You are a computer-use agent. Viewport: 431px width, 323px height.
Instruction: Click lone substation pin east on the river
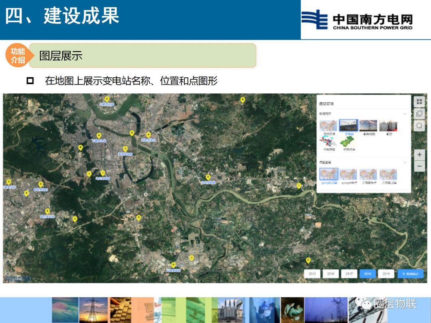coord(299,186)
